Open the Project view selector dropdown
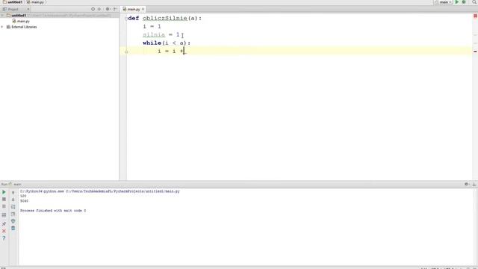This screenshot has height=269, width=478. tap(16, 9)
